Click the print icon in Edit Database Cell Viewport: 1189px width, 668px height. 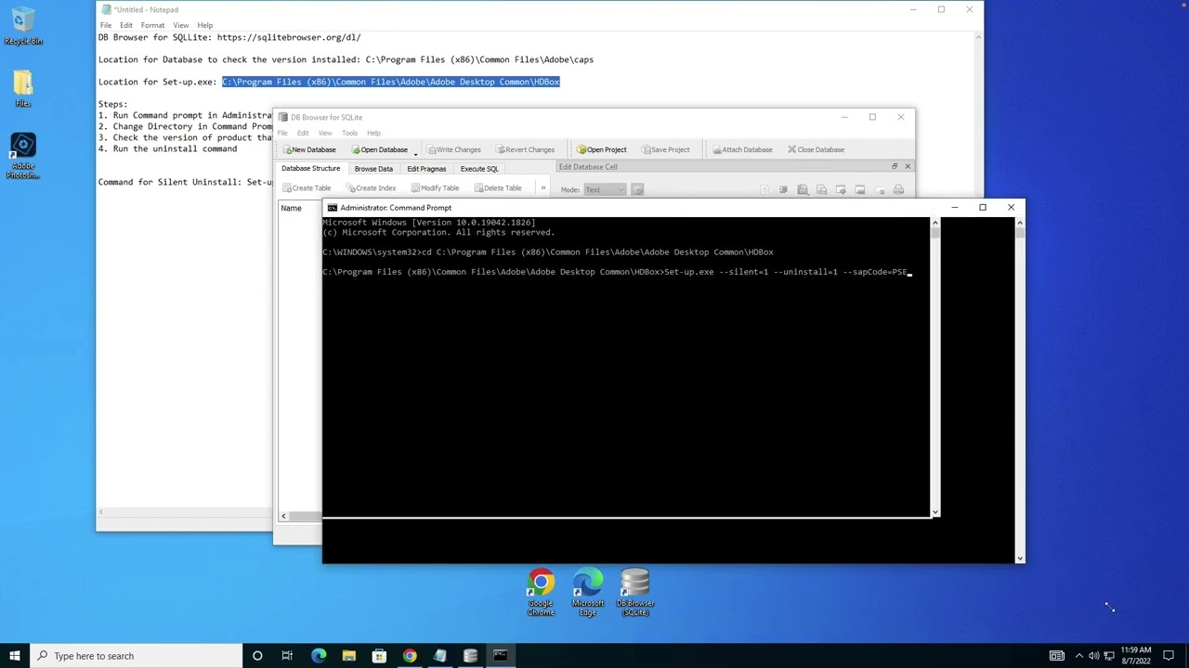[x=898, y=189]
